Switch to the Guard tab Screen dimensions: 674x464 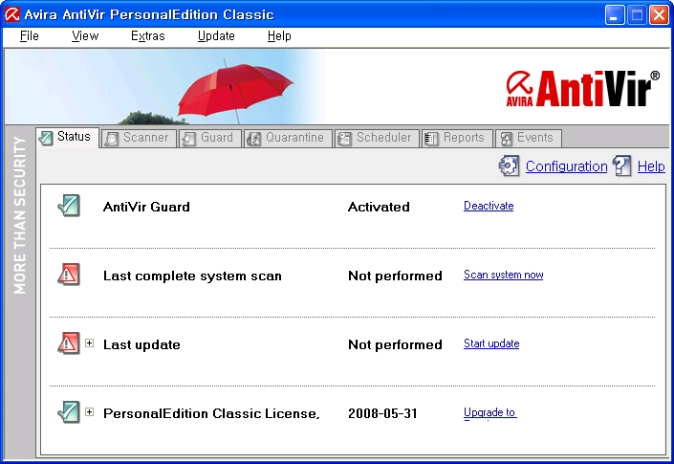(209, 138)
